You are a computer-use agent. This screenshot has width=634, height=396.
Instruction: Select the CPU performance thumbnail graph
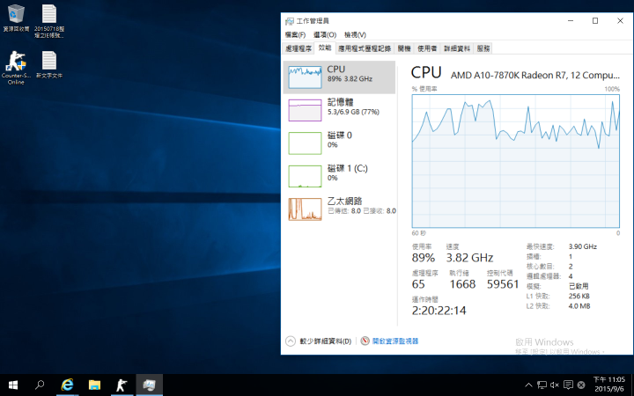tap(305, 77)
